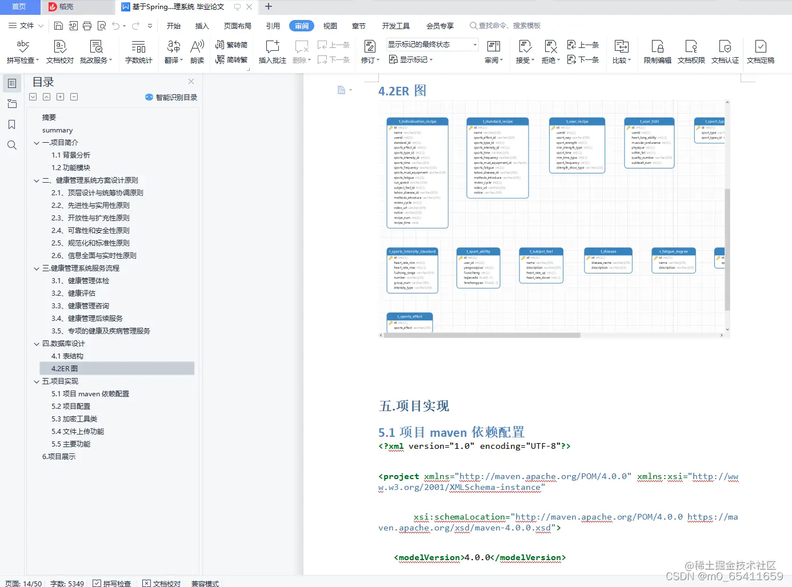
Task: Collapse the 一.项目简介 outline section
Action: click(x=37, y=143)
